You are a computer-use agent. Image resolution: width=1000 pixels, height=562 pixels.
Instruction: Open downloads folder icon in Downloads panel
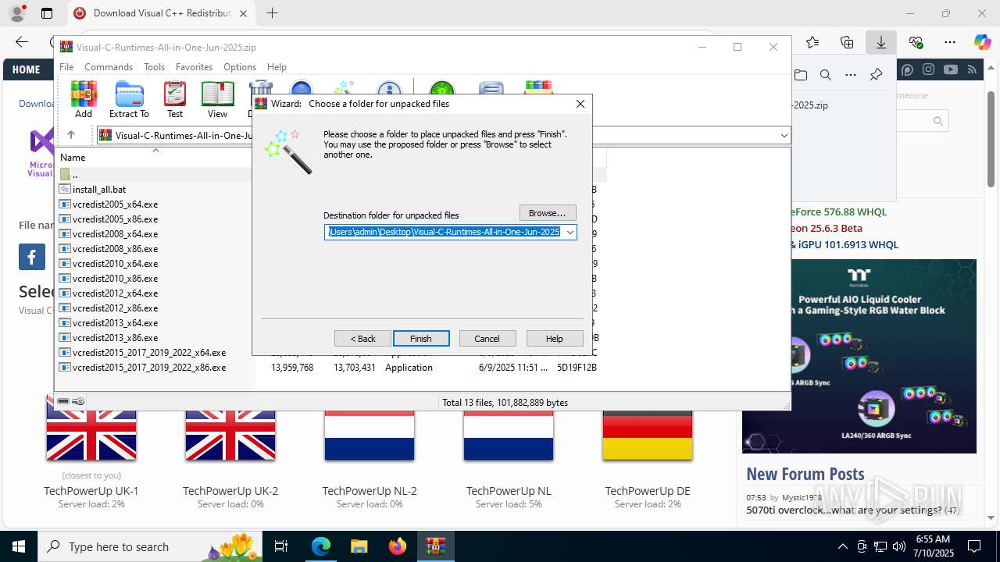(801, 75)
